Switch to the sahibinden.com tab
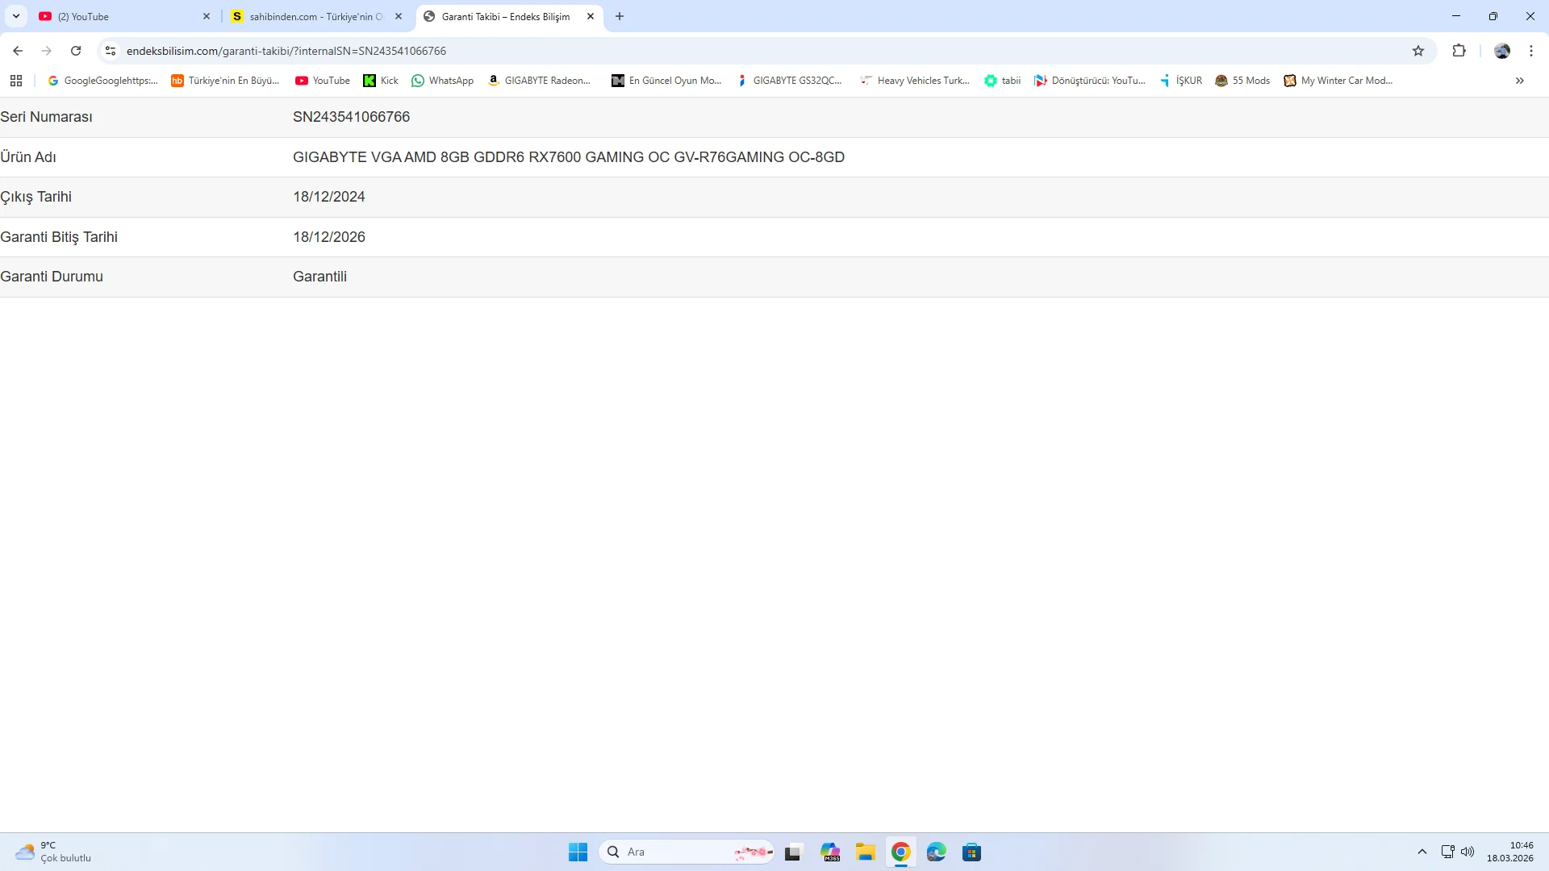 tap(311, 16)
